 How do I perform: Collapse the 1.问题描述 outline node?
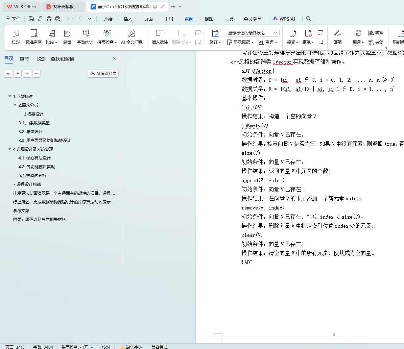(x=10, y=97)
